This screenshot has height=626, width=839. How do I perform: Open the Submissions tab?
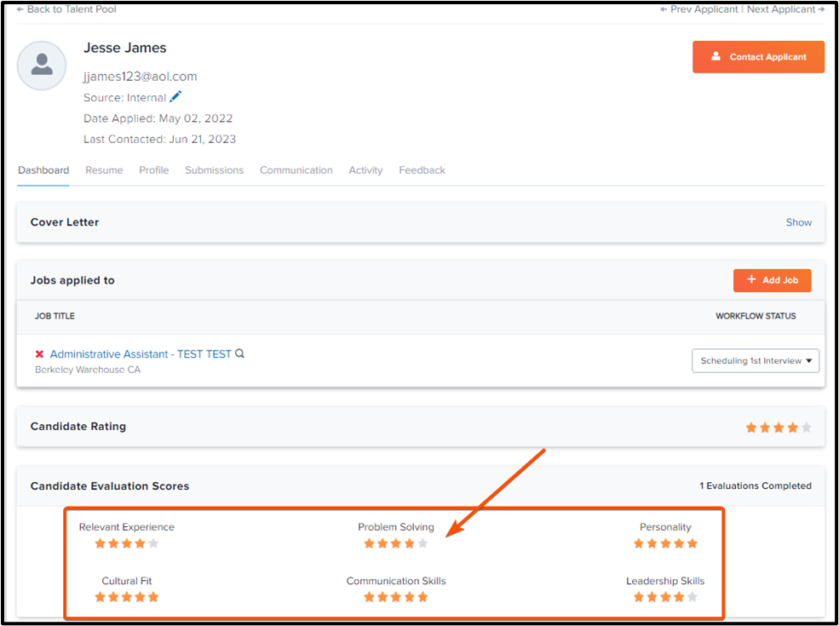tap(214, 170)
